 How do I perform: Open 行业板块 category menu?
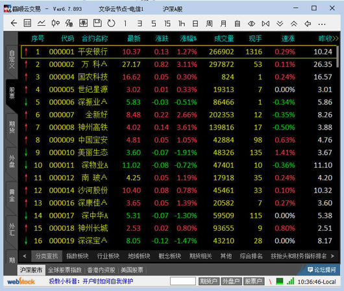tap(108, 256)
